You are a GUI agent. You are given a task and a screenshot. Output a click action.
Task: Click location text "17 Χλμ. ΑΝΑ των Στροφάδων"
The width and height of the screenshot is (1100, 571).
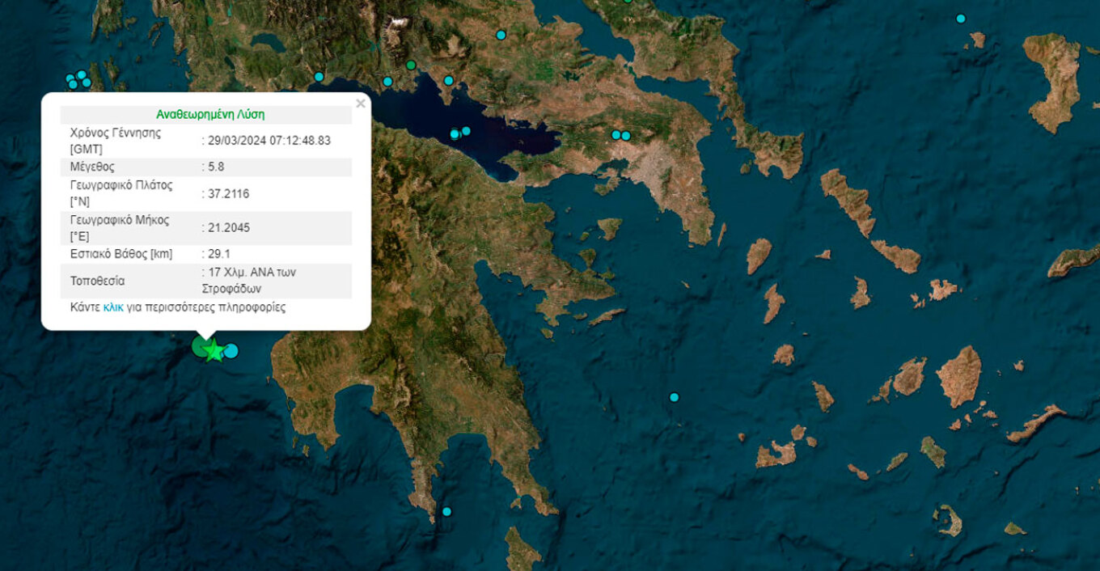click(248, 280)
